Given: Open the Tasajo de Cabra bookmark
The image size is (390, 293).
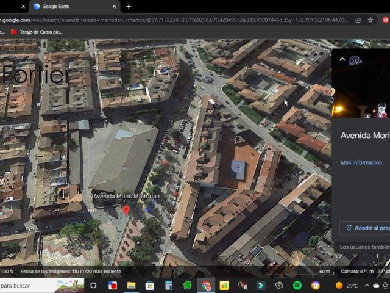Looking at the screenshot, I should [37, 32].
